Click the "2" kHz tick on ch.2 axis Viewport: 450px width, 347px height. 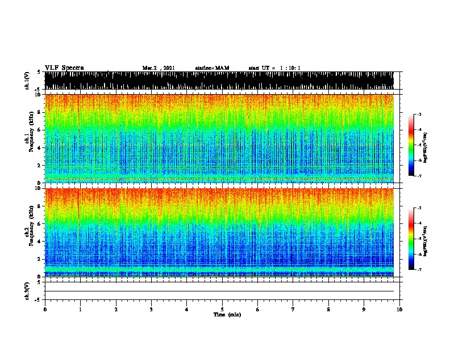[39, 259]
